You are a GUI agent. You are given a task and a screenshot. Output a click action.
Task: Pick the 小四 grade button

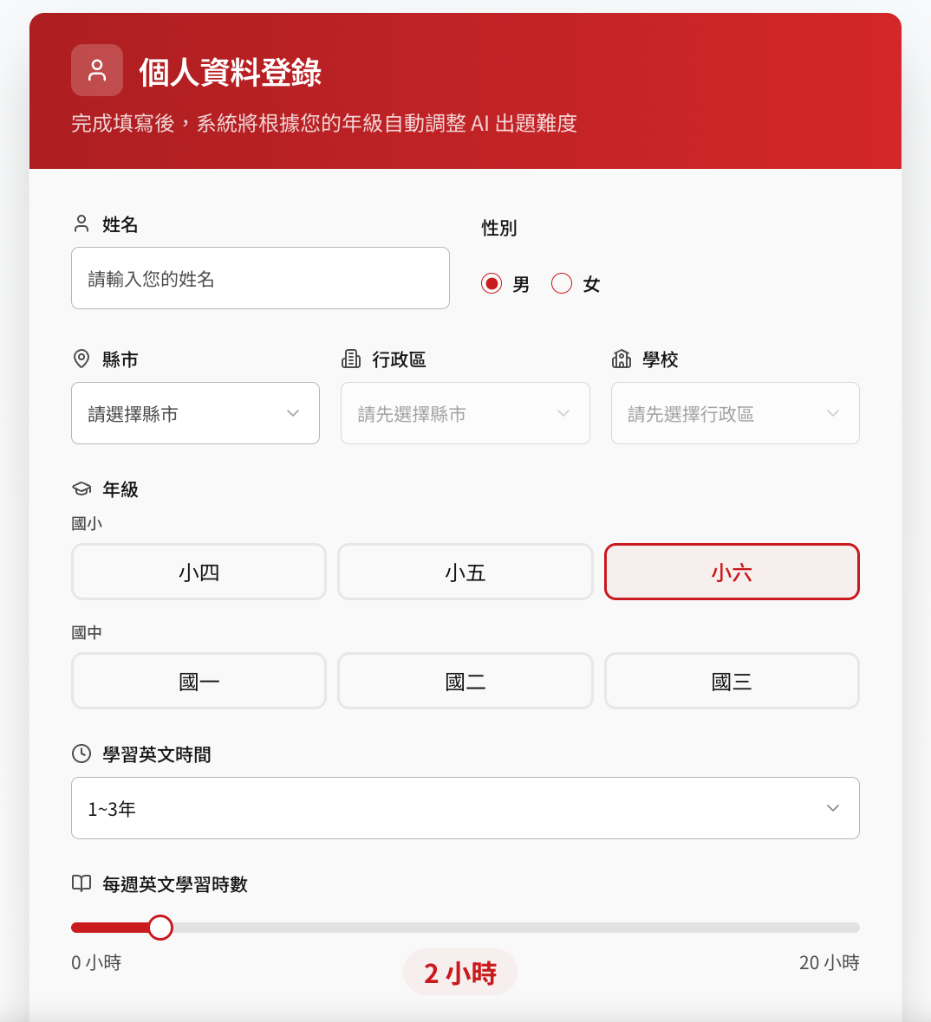(199, 572)
